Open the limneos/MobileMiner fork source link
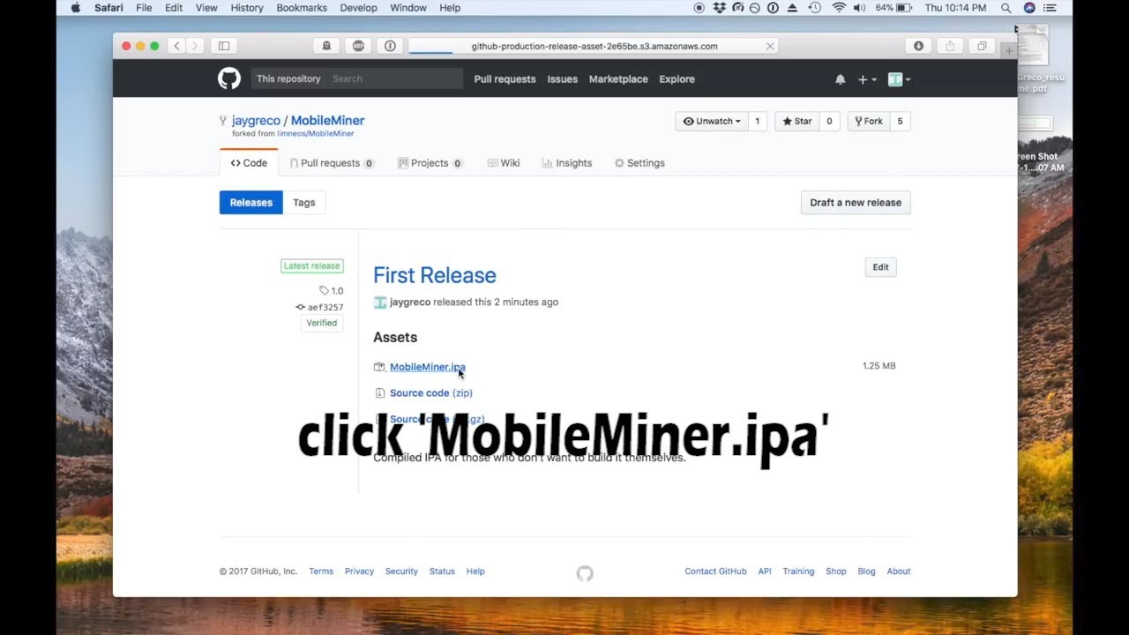1129x635 pixels. tap(315, 134)
